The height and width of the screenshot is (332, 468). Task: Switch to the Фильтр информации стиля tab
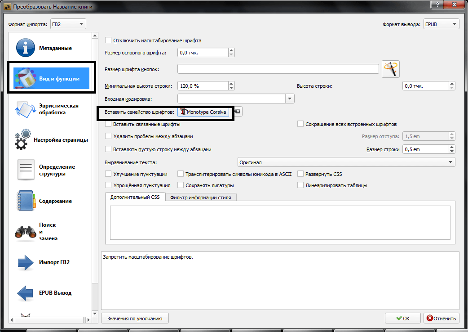pyautogui.click(x=201, y=197)
